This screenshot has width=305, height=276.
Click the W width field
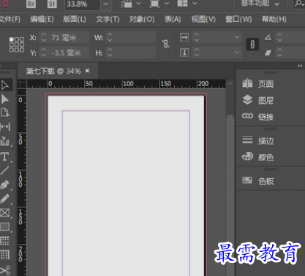point(135,37)
